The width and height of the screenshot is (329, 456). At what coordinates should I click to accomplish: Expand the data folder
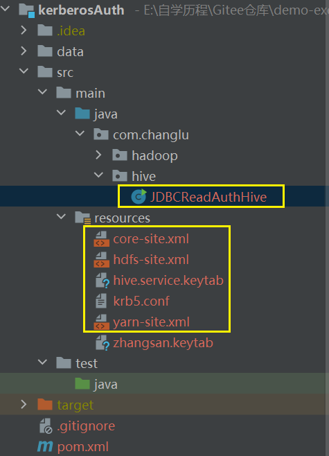24,51
